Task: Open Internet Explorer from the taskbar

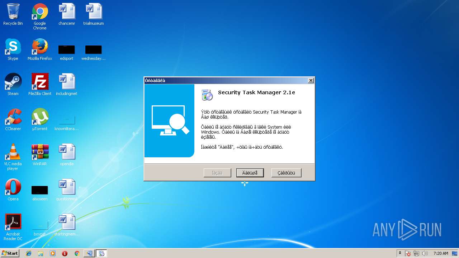Action: coord(29,253)
